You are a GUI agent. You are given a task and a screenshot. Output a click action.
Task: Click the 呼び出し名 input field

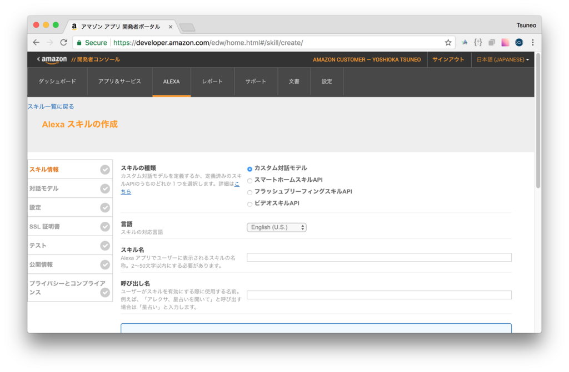coord(379,295)
